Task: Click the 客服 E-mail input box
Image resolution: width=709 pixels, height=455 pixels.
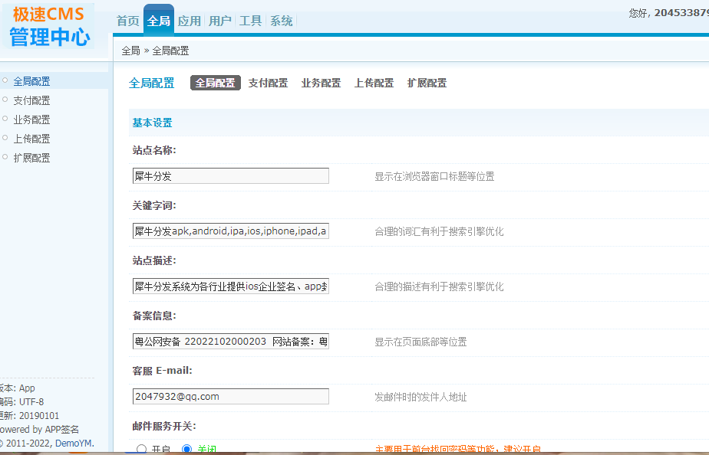Action: coord(230,397)
